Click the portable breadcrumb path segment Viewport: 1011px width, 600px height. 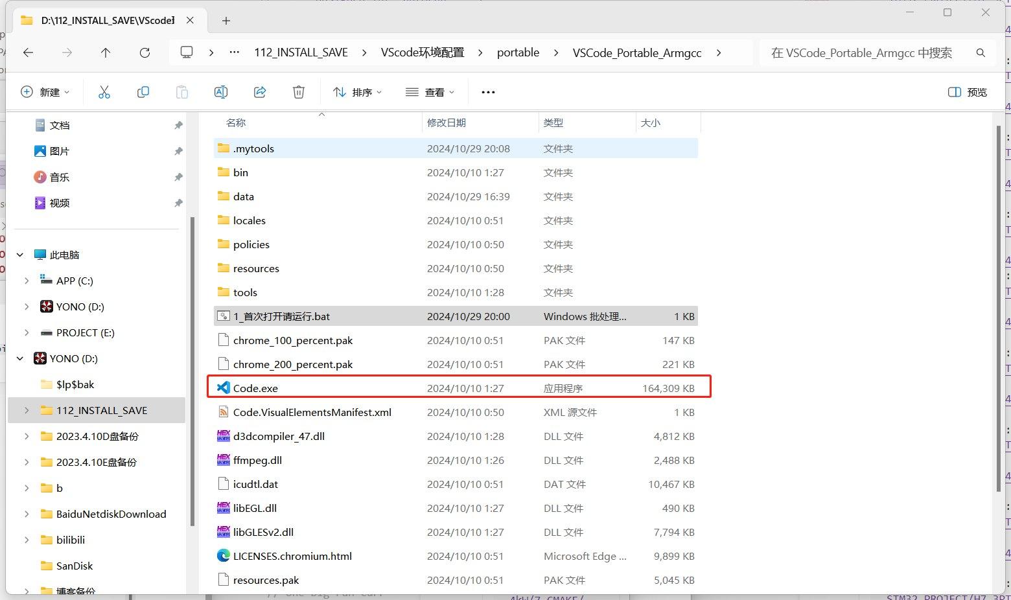[x=518, y=52]
